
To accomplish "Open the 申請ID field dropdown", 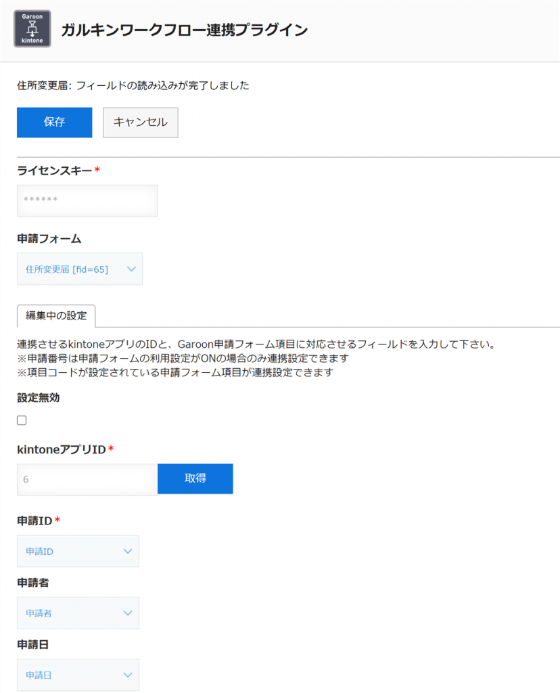I will click(78, 551).
